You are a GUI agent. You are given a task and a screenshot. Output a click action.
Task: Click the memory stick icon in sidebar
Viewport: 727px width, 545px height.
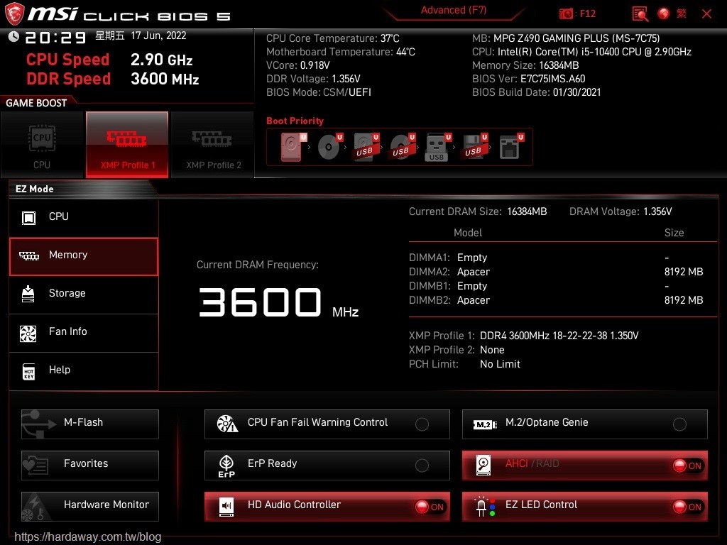click(28, 255)
